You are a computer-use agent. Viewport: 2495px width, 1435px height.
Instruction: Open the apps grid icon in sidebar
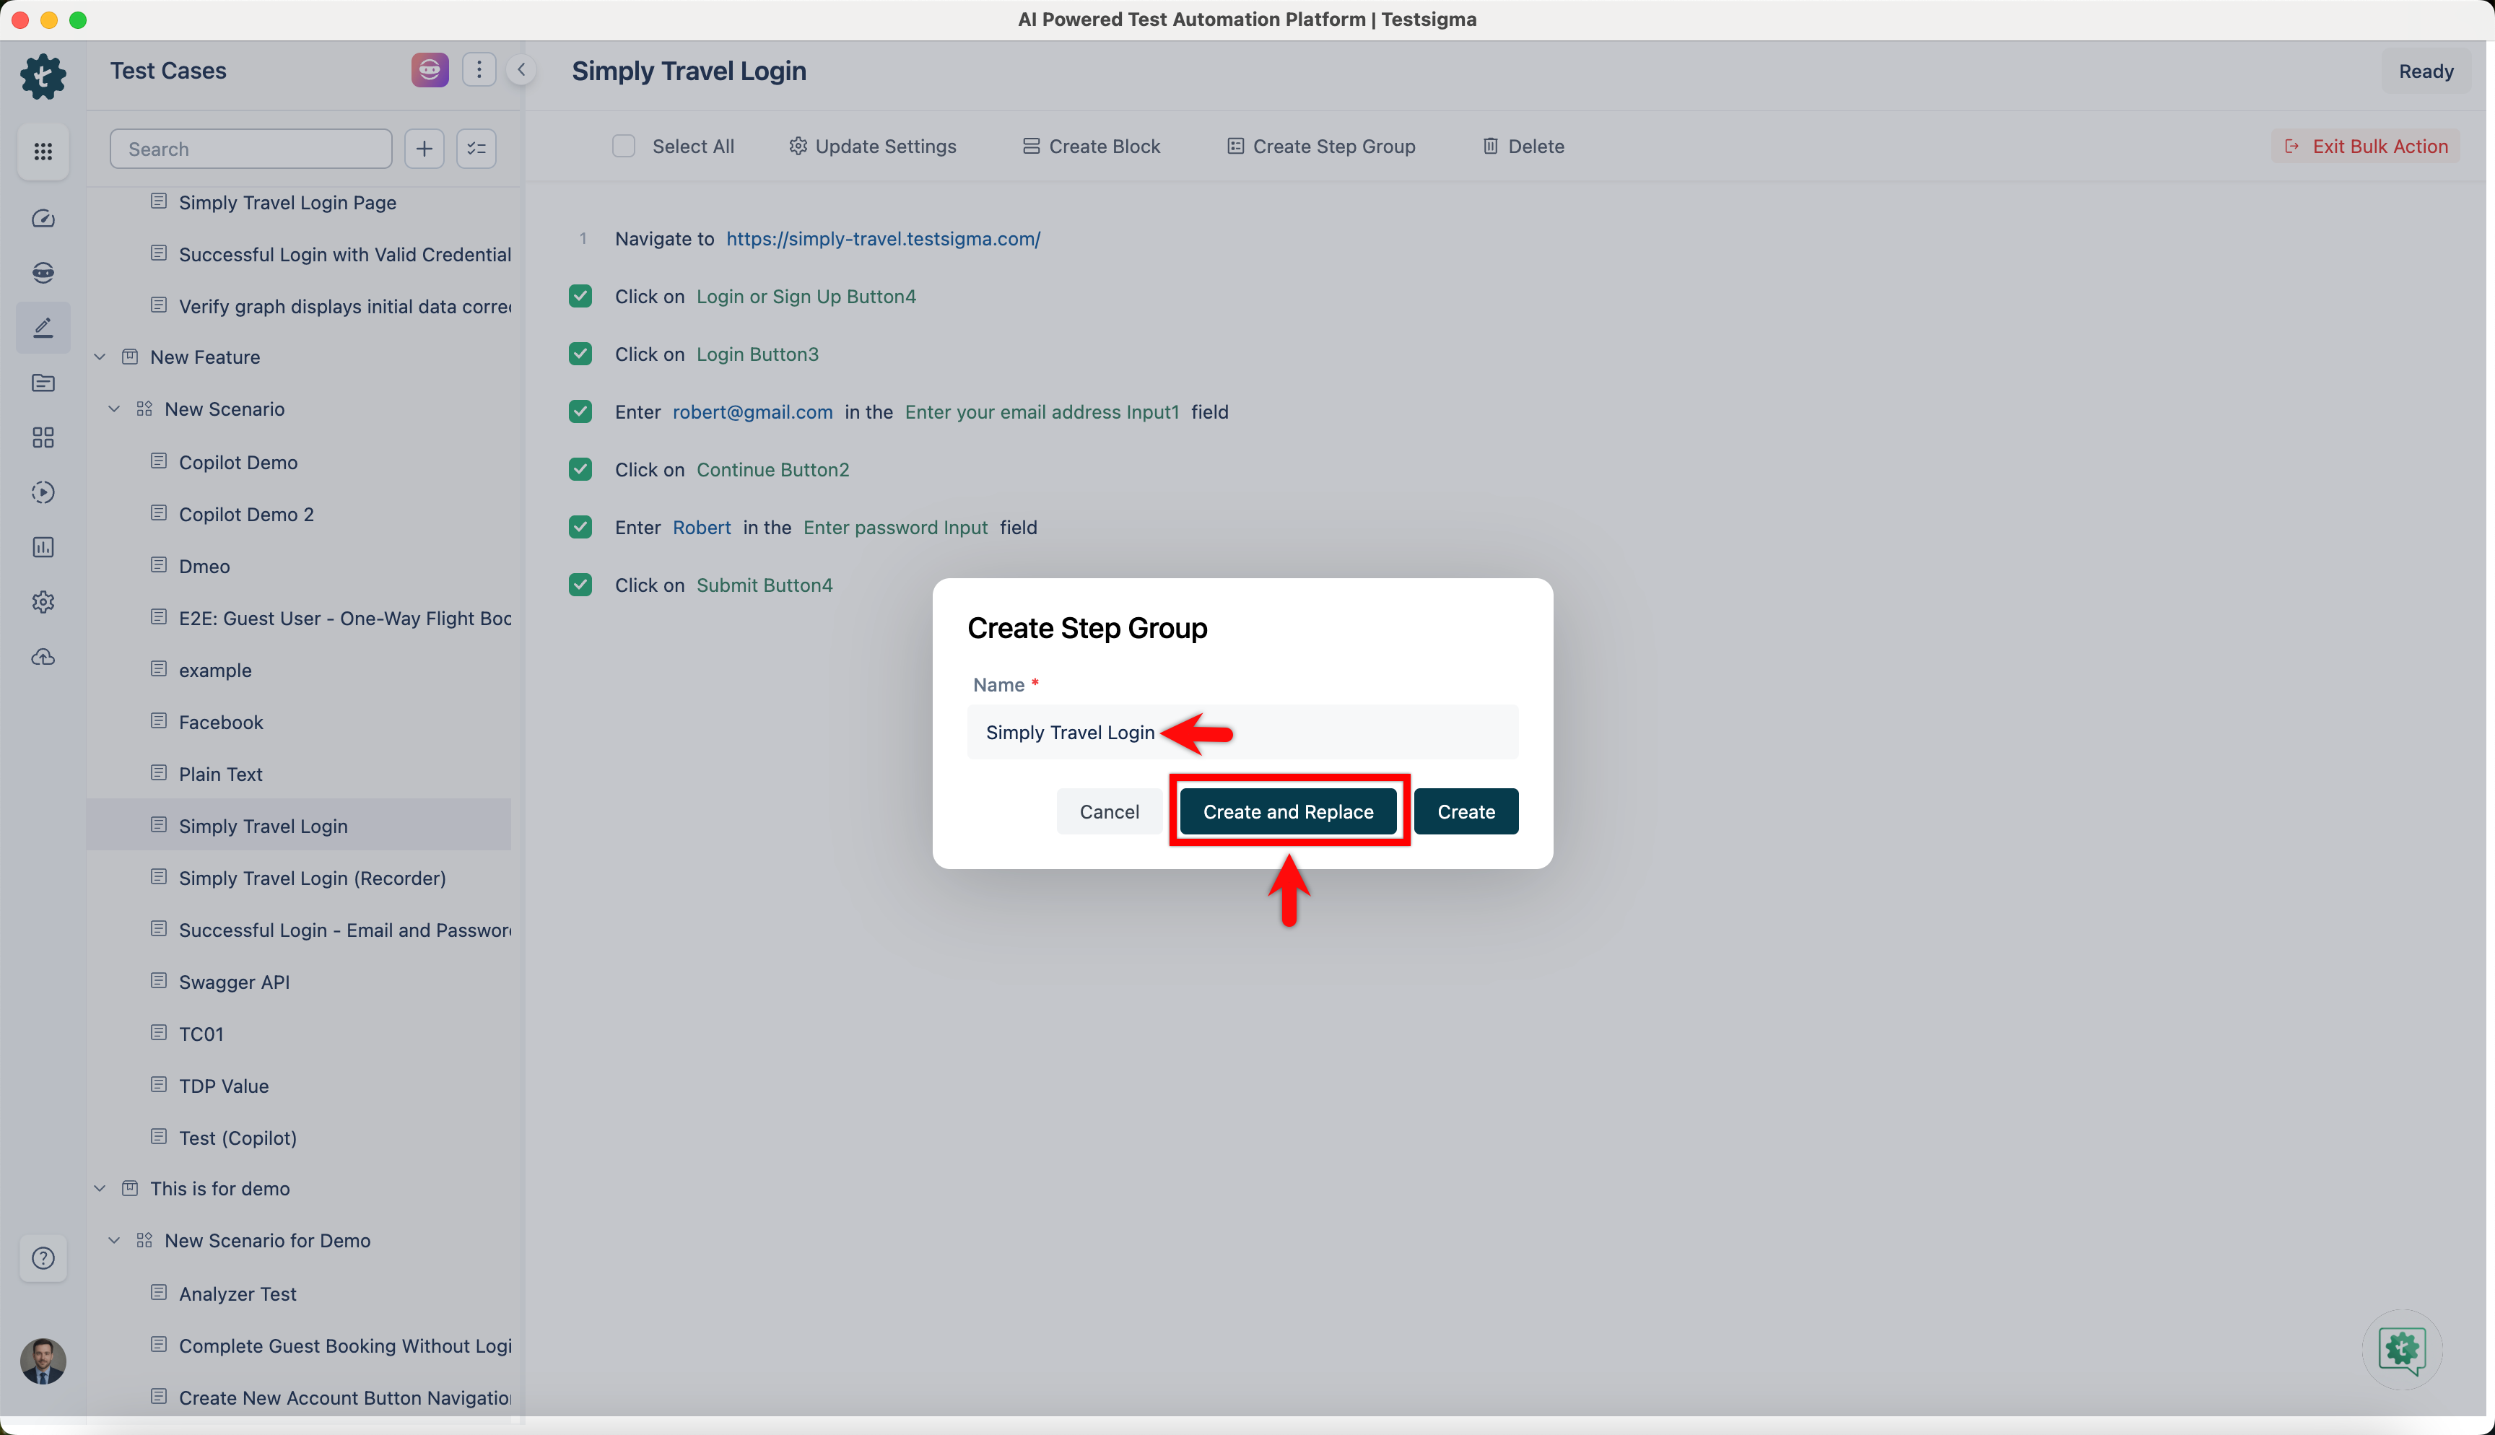point(43,151)
